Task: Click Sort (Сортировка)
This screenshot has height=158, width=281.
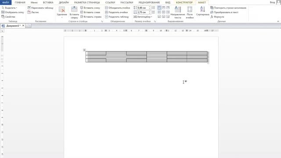Action: click(x=202, y=11)
